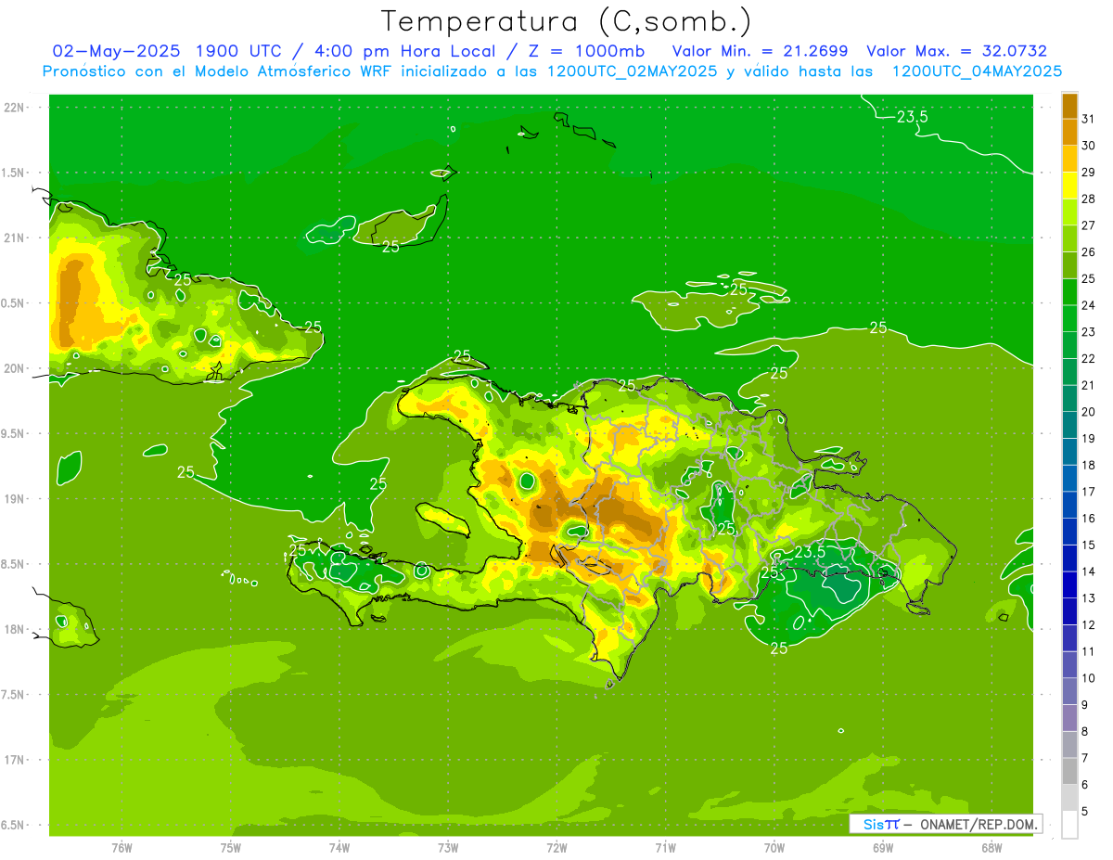
Task: Click the 27 label on the color scale
Action: pos(1089,225)
